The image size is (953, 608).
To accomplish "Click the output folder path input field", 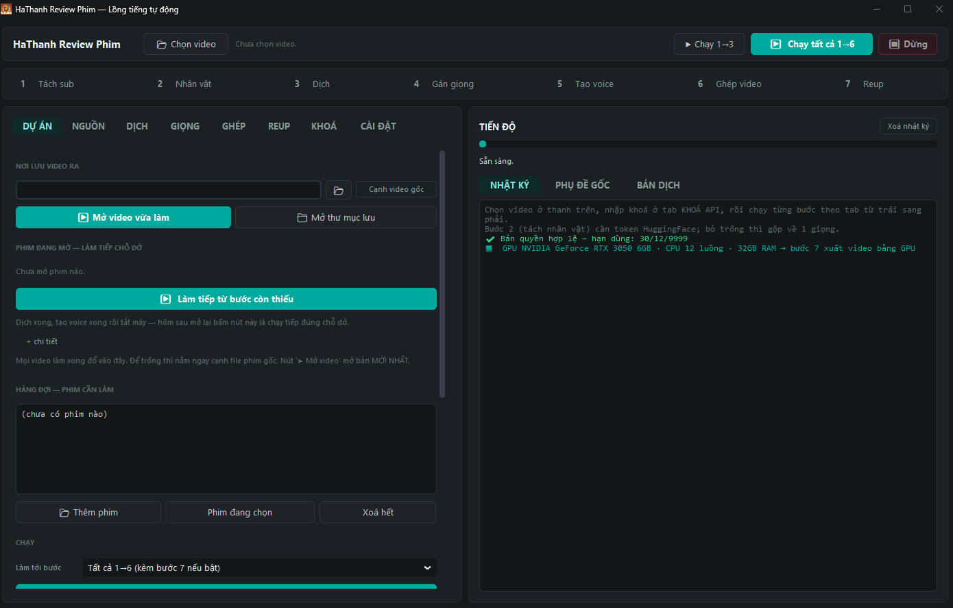I will point(169,190).
